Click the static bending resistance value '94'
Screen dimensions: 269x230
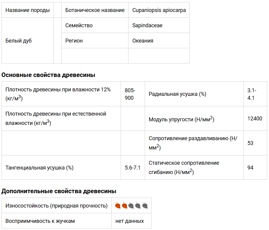(250, 168)
